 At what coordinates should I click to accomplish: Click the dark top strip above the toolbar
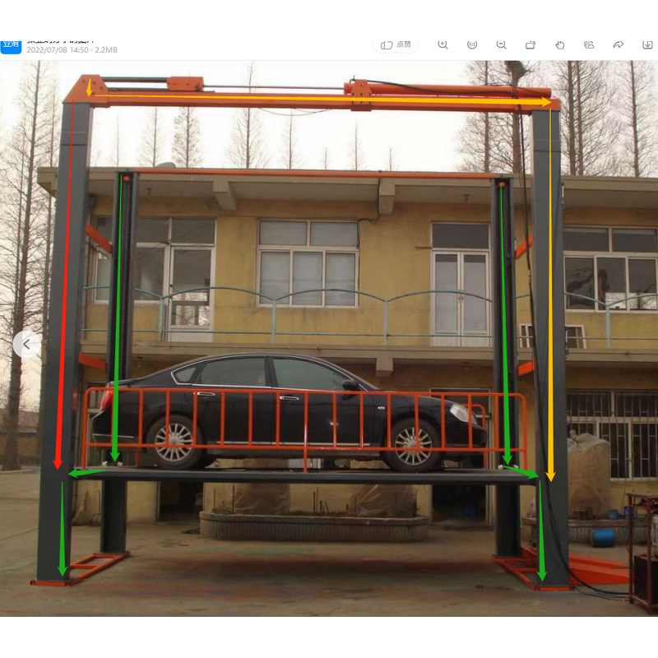coord(329,12)
